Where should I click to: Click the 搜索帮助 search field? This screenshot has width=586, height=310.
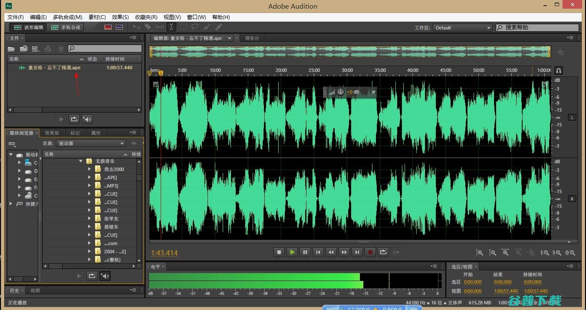pyautogui.click(x=537, y=27)
